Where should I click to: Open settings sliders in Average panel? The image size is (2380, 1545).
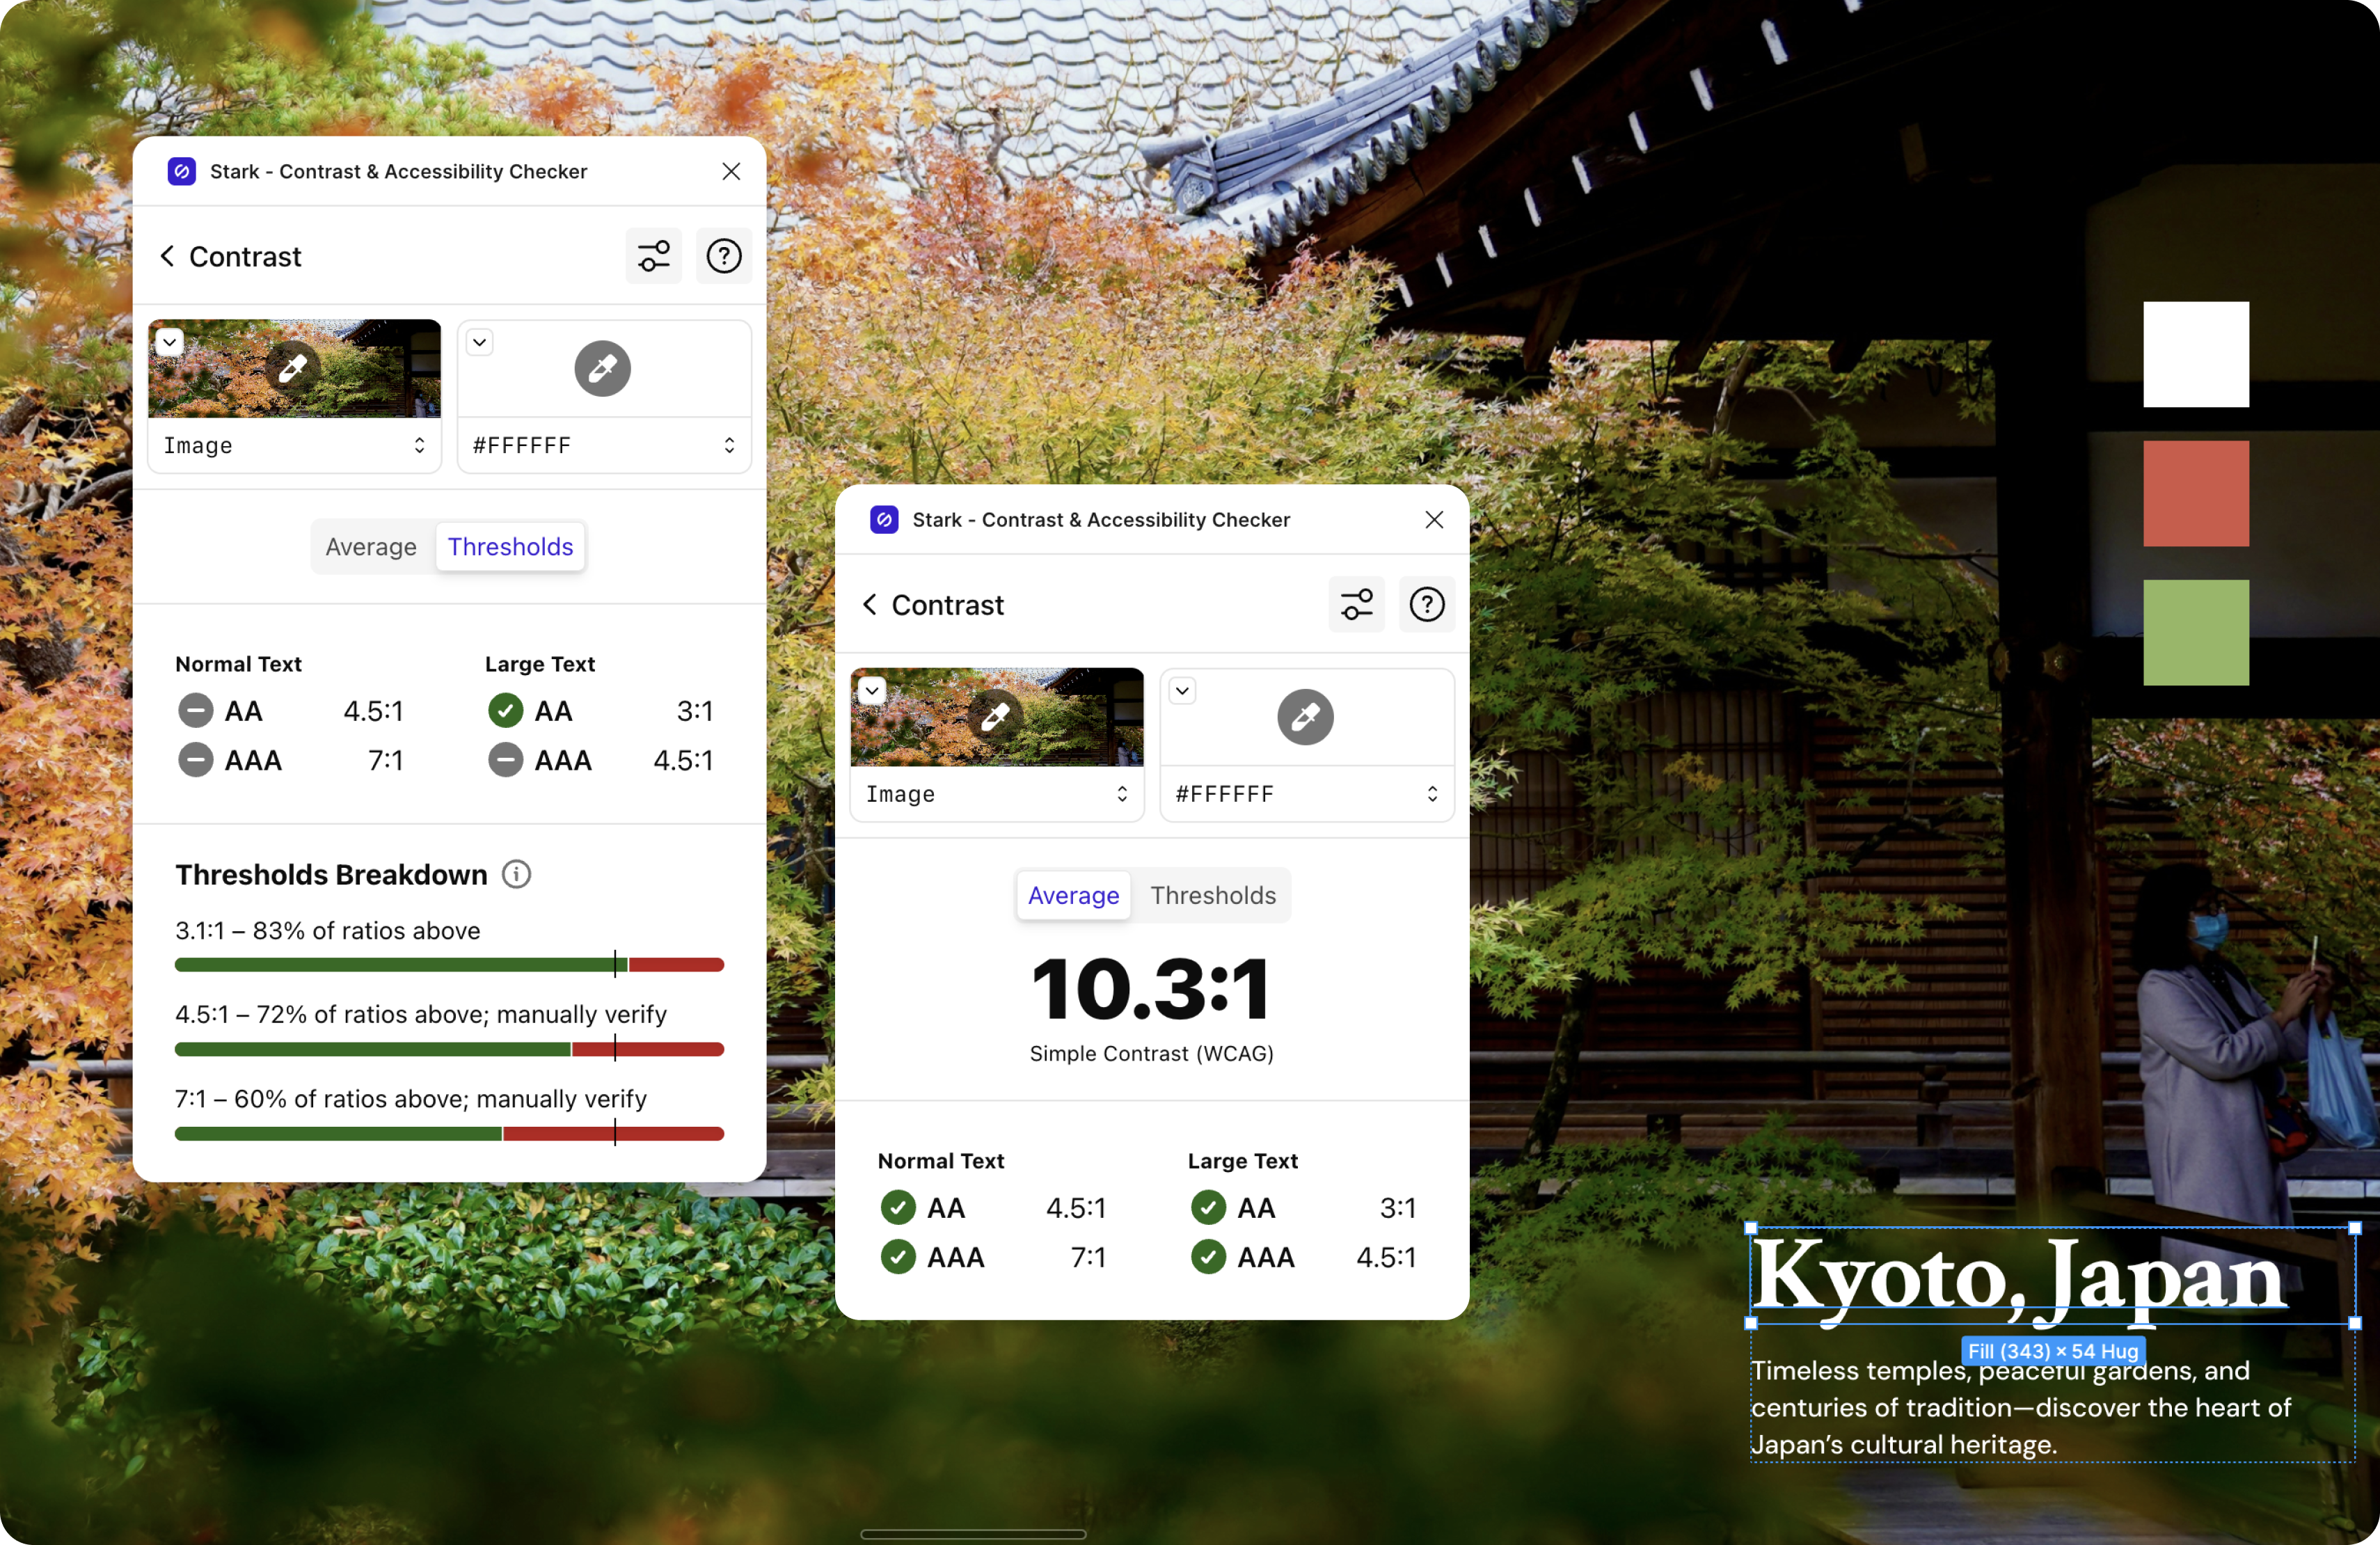(x=1356, y=604)
